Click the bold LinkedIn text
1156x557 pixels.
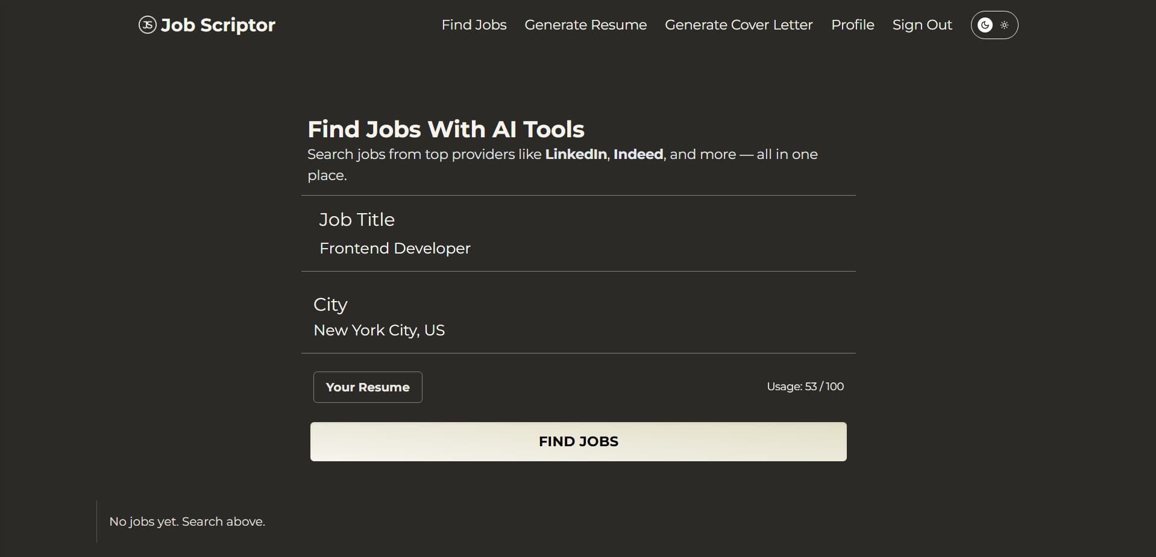coord(576,155)
